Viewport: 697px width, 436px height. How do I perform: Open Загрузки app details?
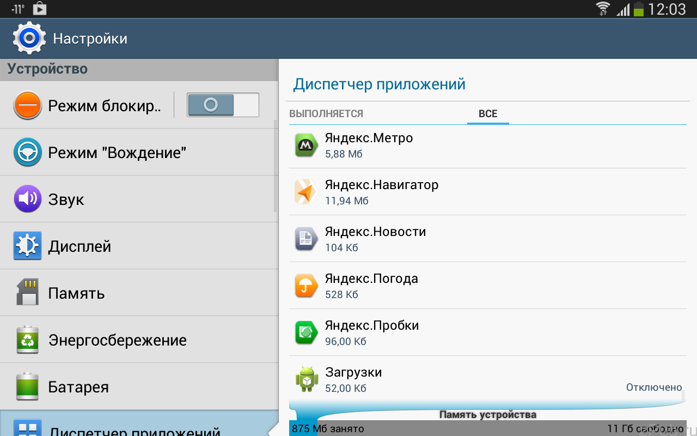pos(487,379)
